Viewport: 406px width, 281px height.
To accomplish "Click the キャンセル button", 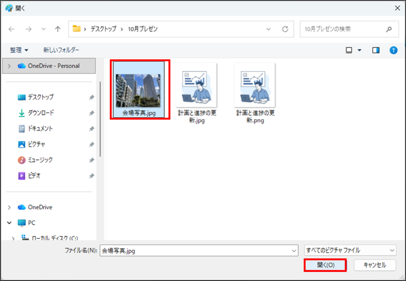I will tap(375, 265).
